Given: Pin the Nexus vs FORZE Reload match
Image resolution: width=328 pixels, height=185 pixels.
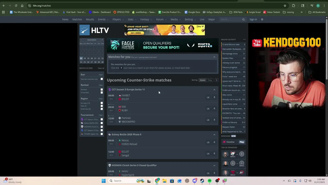Looking at the screenshot, I should [x=214, y=142].
